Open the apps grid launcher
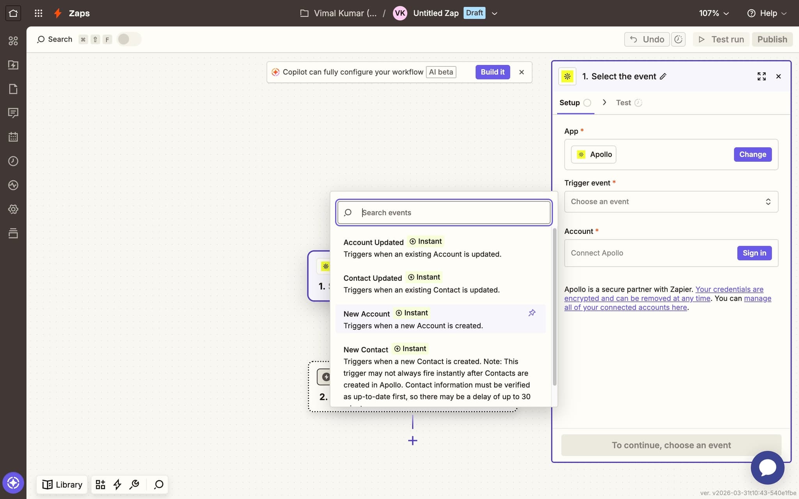The height and width of the screenshot is (499, 799). pos(38,13)
